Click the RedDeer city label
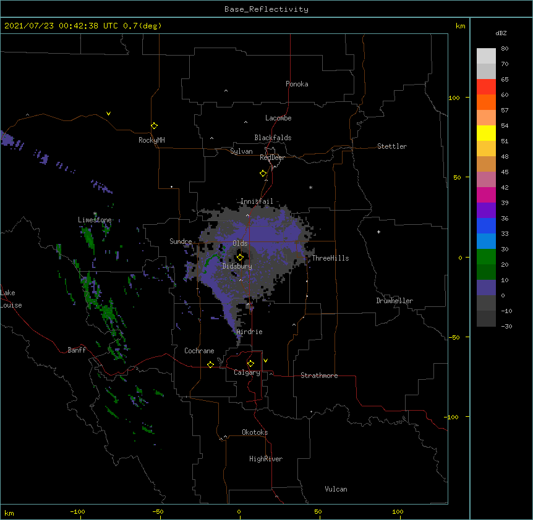 point(272,157)
